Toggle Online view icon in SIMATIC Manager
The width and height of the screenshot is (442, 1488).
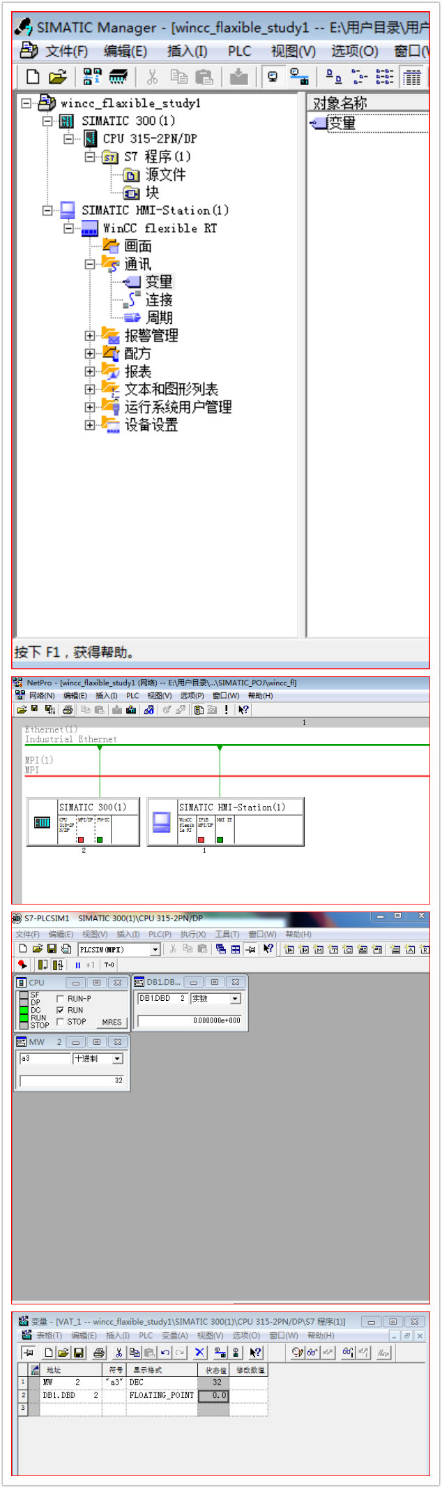click(273, 77)
